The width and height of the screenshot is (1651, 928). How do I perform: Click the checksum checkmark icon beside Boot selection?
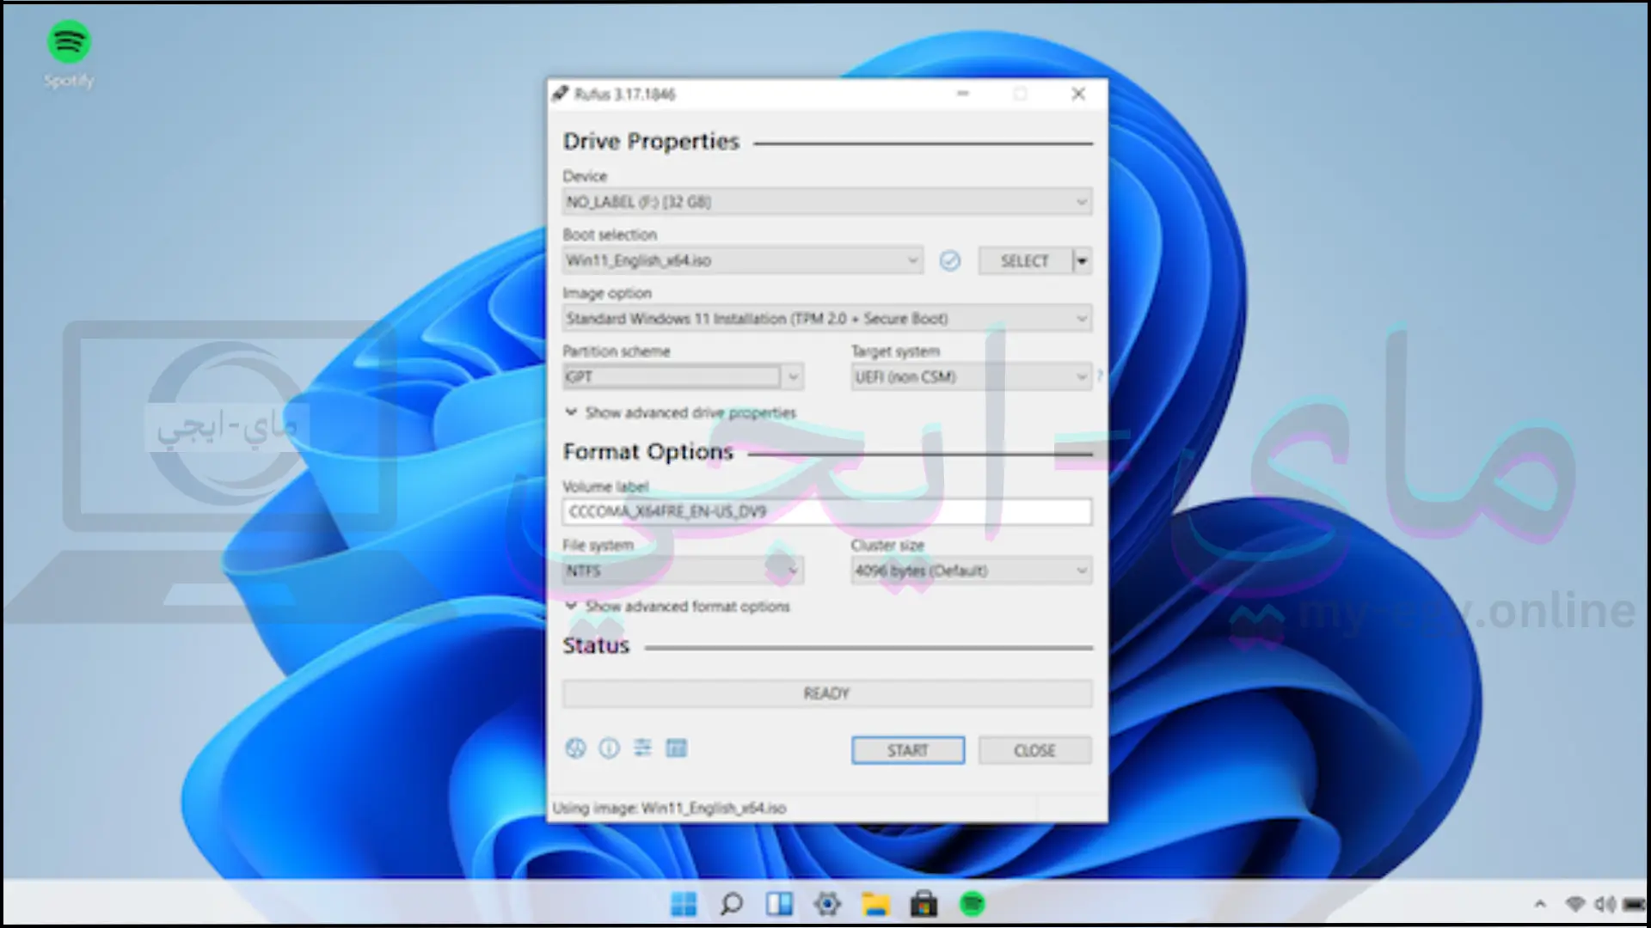point(949,260)
